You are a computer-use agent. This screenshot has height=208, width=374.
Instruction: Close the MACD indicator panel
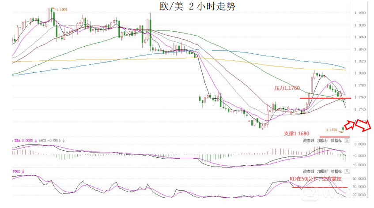coord(347,141)
